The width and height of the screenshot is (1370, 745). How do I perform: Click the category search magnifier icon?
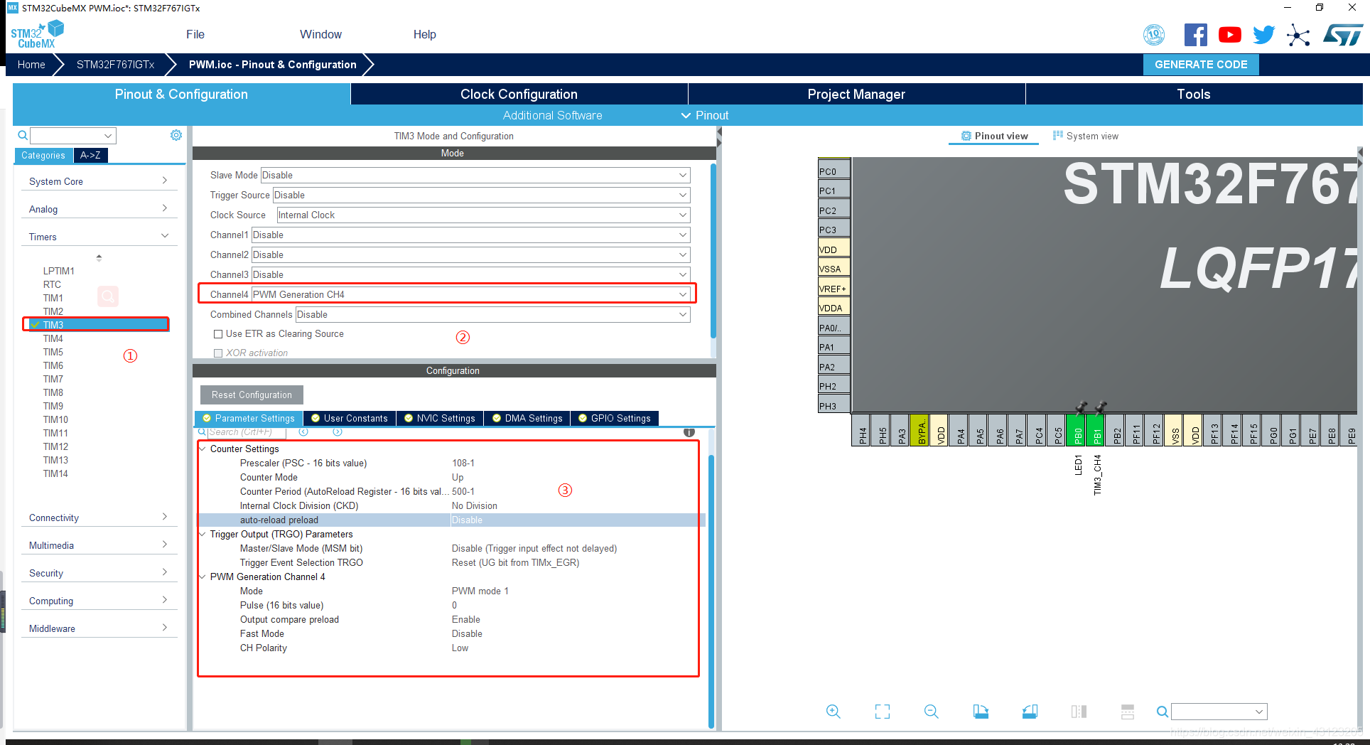23,135
